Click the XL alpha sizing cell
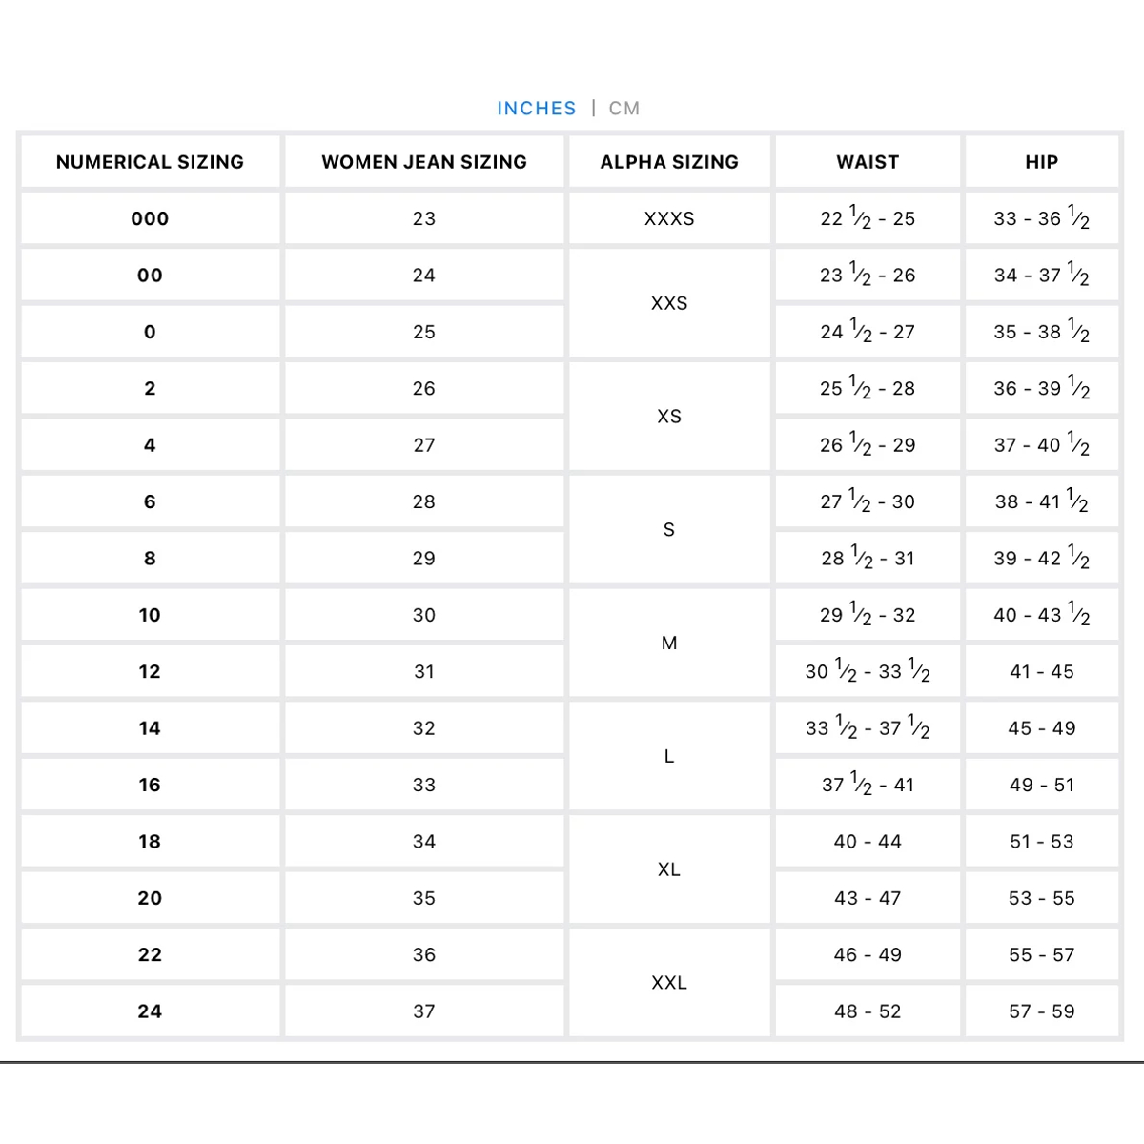This screenshot has width=1144, height=1144. tap(669, 869)
